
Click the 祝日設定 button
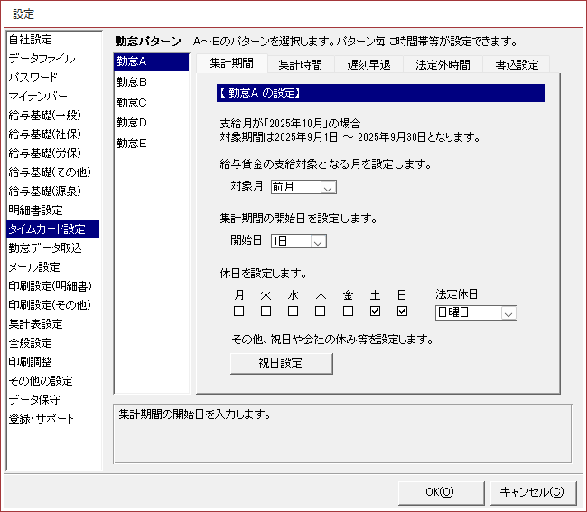click(x=282, y=362)
